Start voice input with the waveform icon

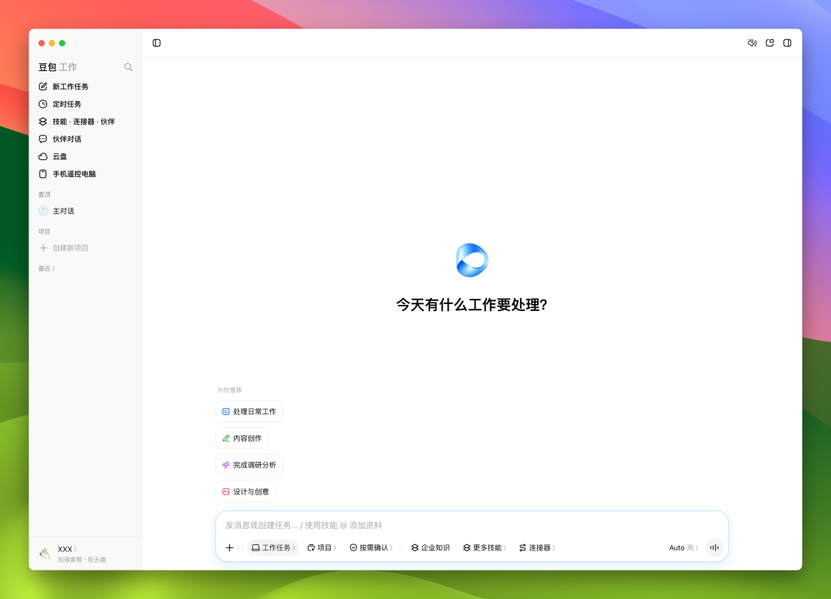[714, 547]
